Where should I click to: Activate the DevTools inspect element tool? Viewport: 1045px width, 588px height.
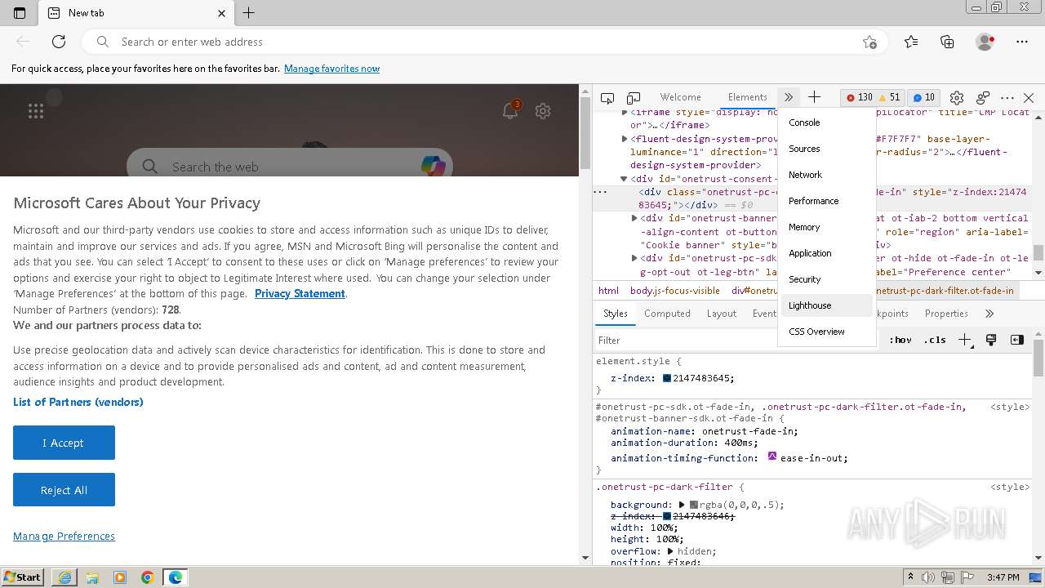pos(607,97)
